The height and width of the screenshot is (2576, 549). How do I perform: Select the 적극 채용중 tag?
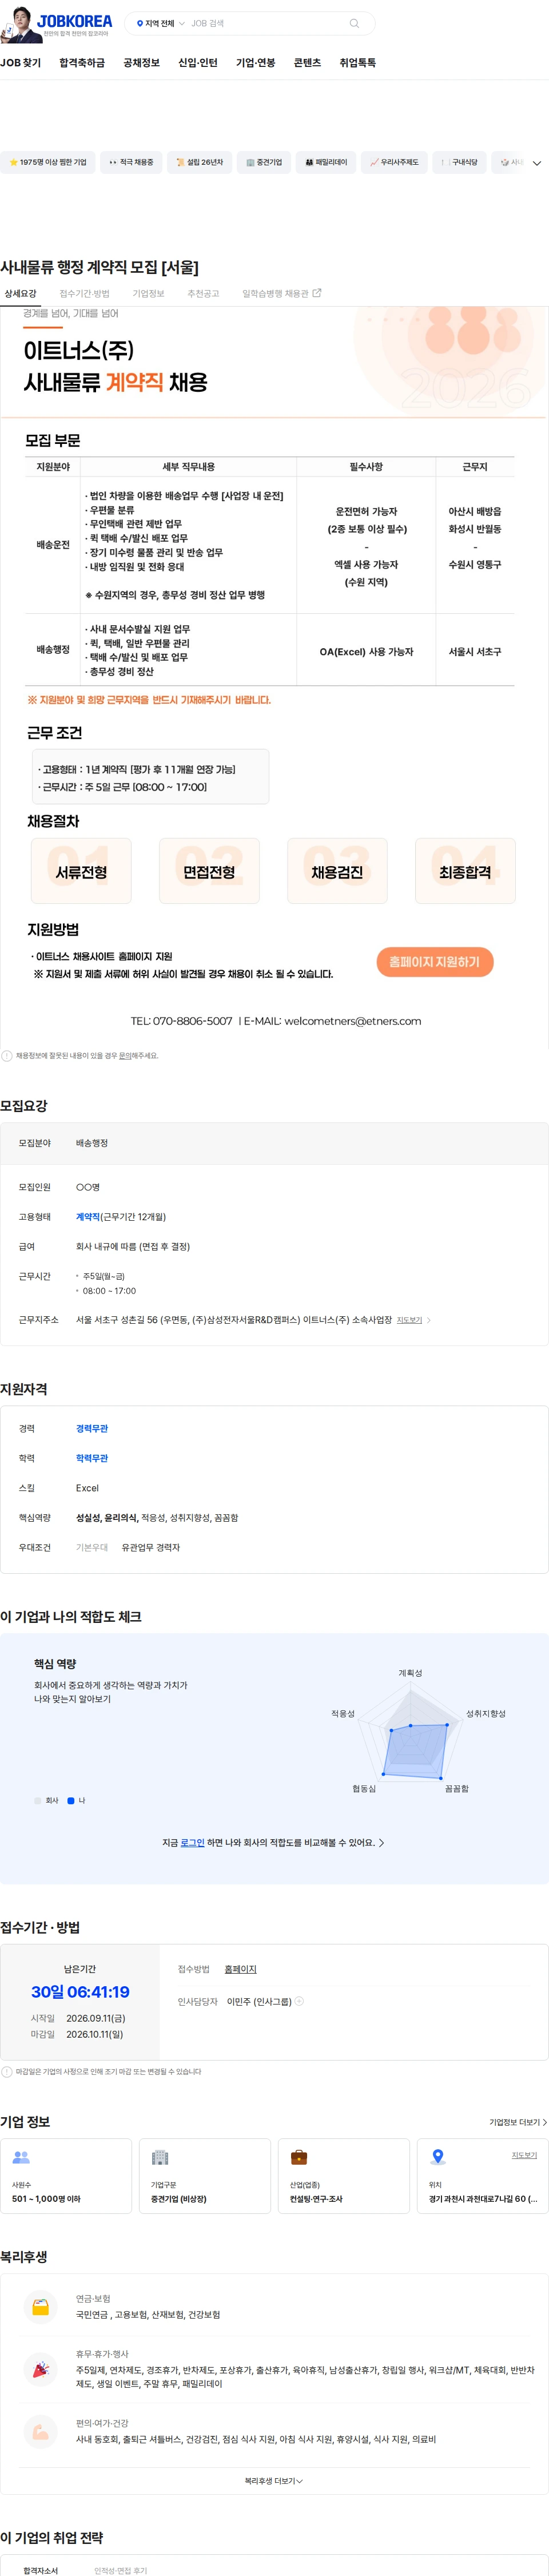point(131,162)
